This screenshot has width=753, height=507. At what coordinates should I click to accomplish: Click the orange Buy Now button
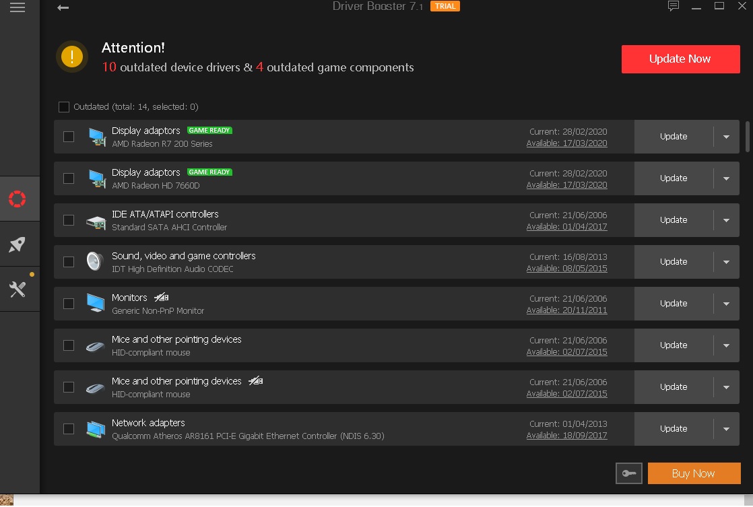(x=694, y=473)
